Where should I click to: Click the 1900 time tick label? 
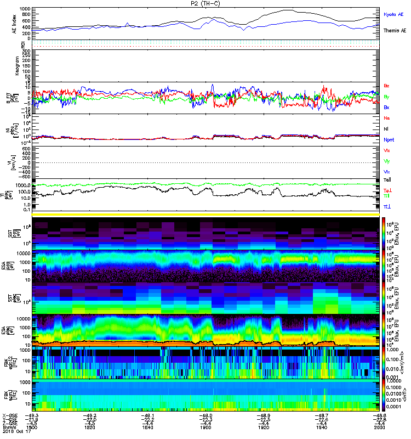[x=206, y=427]
